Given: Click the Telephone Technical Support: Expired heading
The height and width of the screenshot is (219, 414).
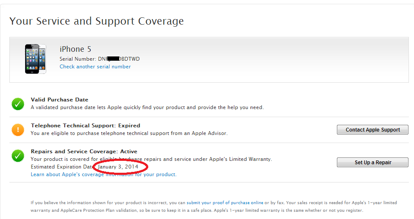Looking at the screenshot, I should pos(85,126).
